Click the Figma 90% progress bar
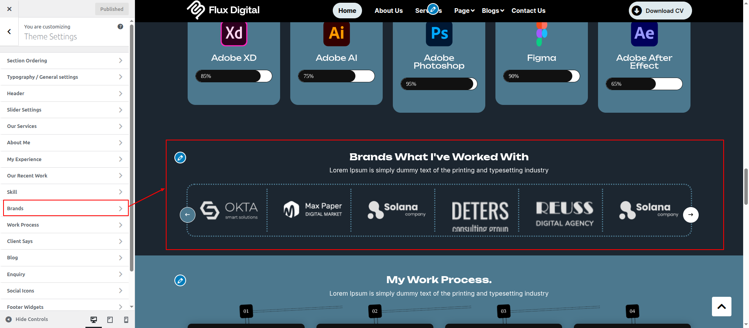The width and height of the screenshot is (749, 328). (541, 76)
